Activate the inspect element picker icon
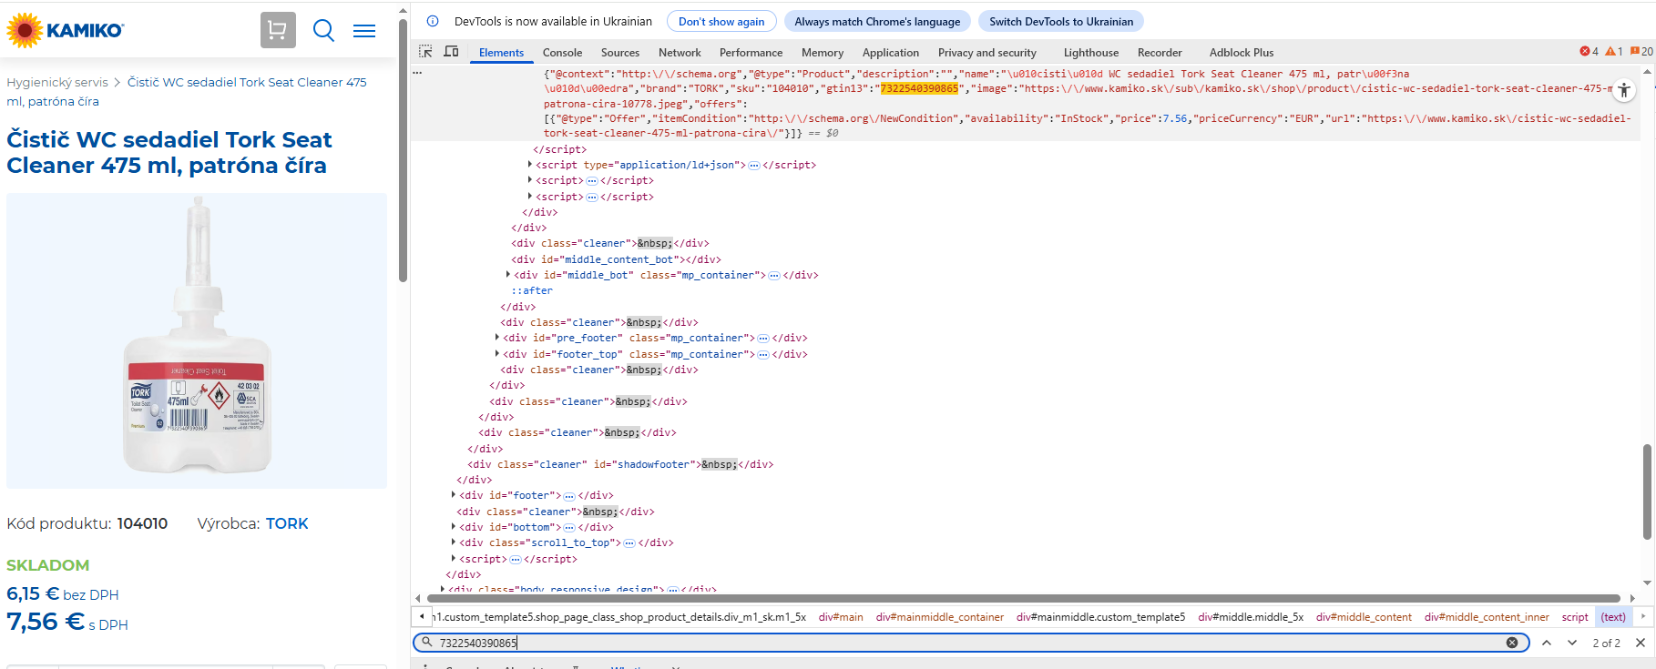 coord(425,52)
